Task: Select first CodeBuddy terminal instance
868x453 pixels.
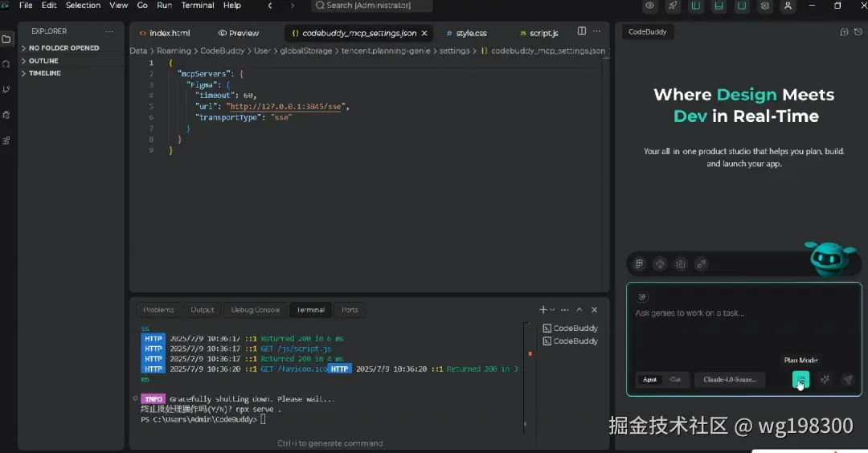Action: (570, 328)
